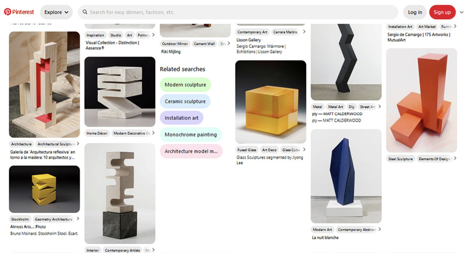Choose Ceramic sculpture related search
The height and width of the screenshot is (253, 467).
pos(185,101)
